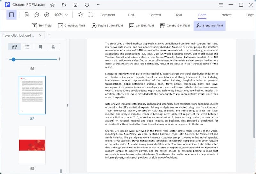The height and width of the screenshot is (174, 256).
Task: Insert a Combo Box Field
Action: click(175, 26)
